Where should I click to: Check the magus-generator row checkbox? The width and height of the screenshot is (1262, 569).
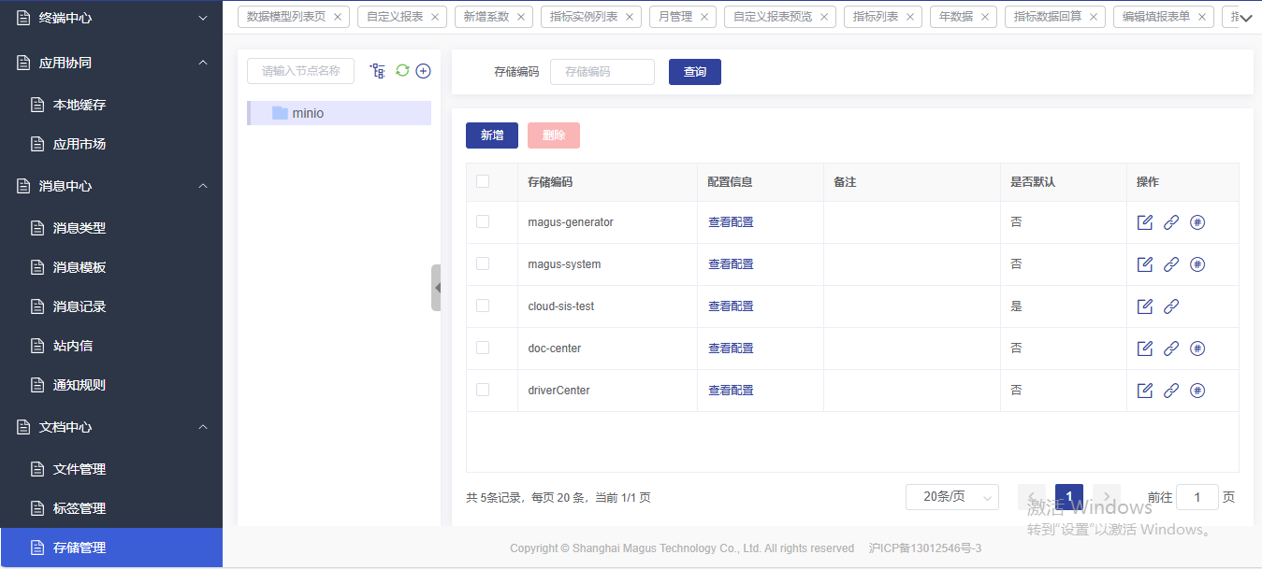click(x=483, y=222)
